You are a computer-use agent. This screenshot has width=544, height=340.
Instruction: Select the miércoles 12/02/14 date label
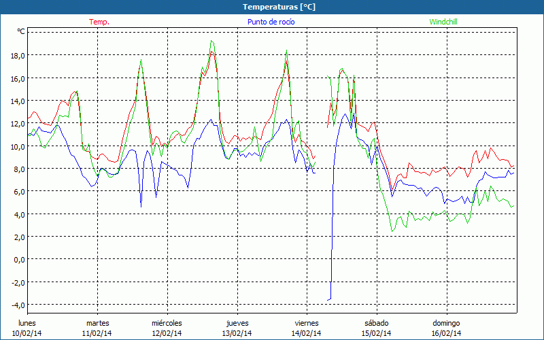[167, 328]
